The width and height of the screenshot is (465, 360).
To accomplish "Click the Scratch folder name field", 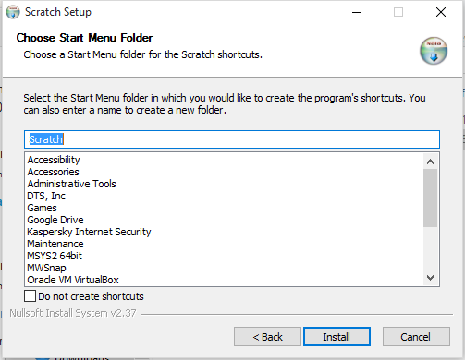I will pyautogui.click(x=232, y=139).
